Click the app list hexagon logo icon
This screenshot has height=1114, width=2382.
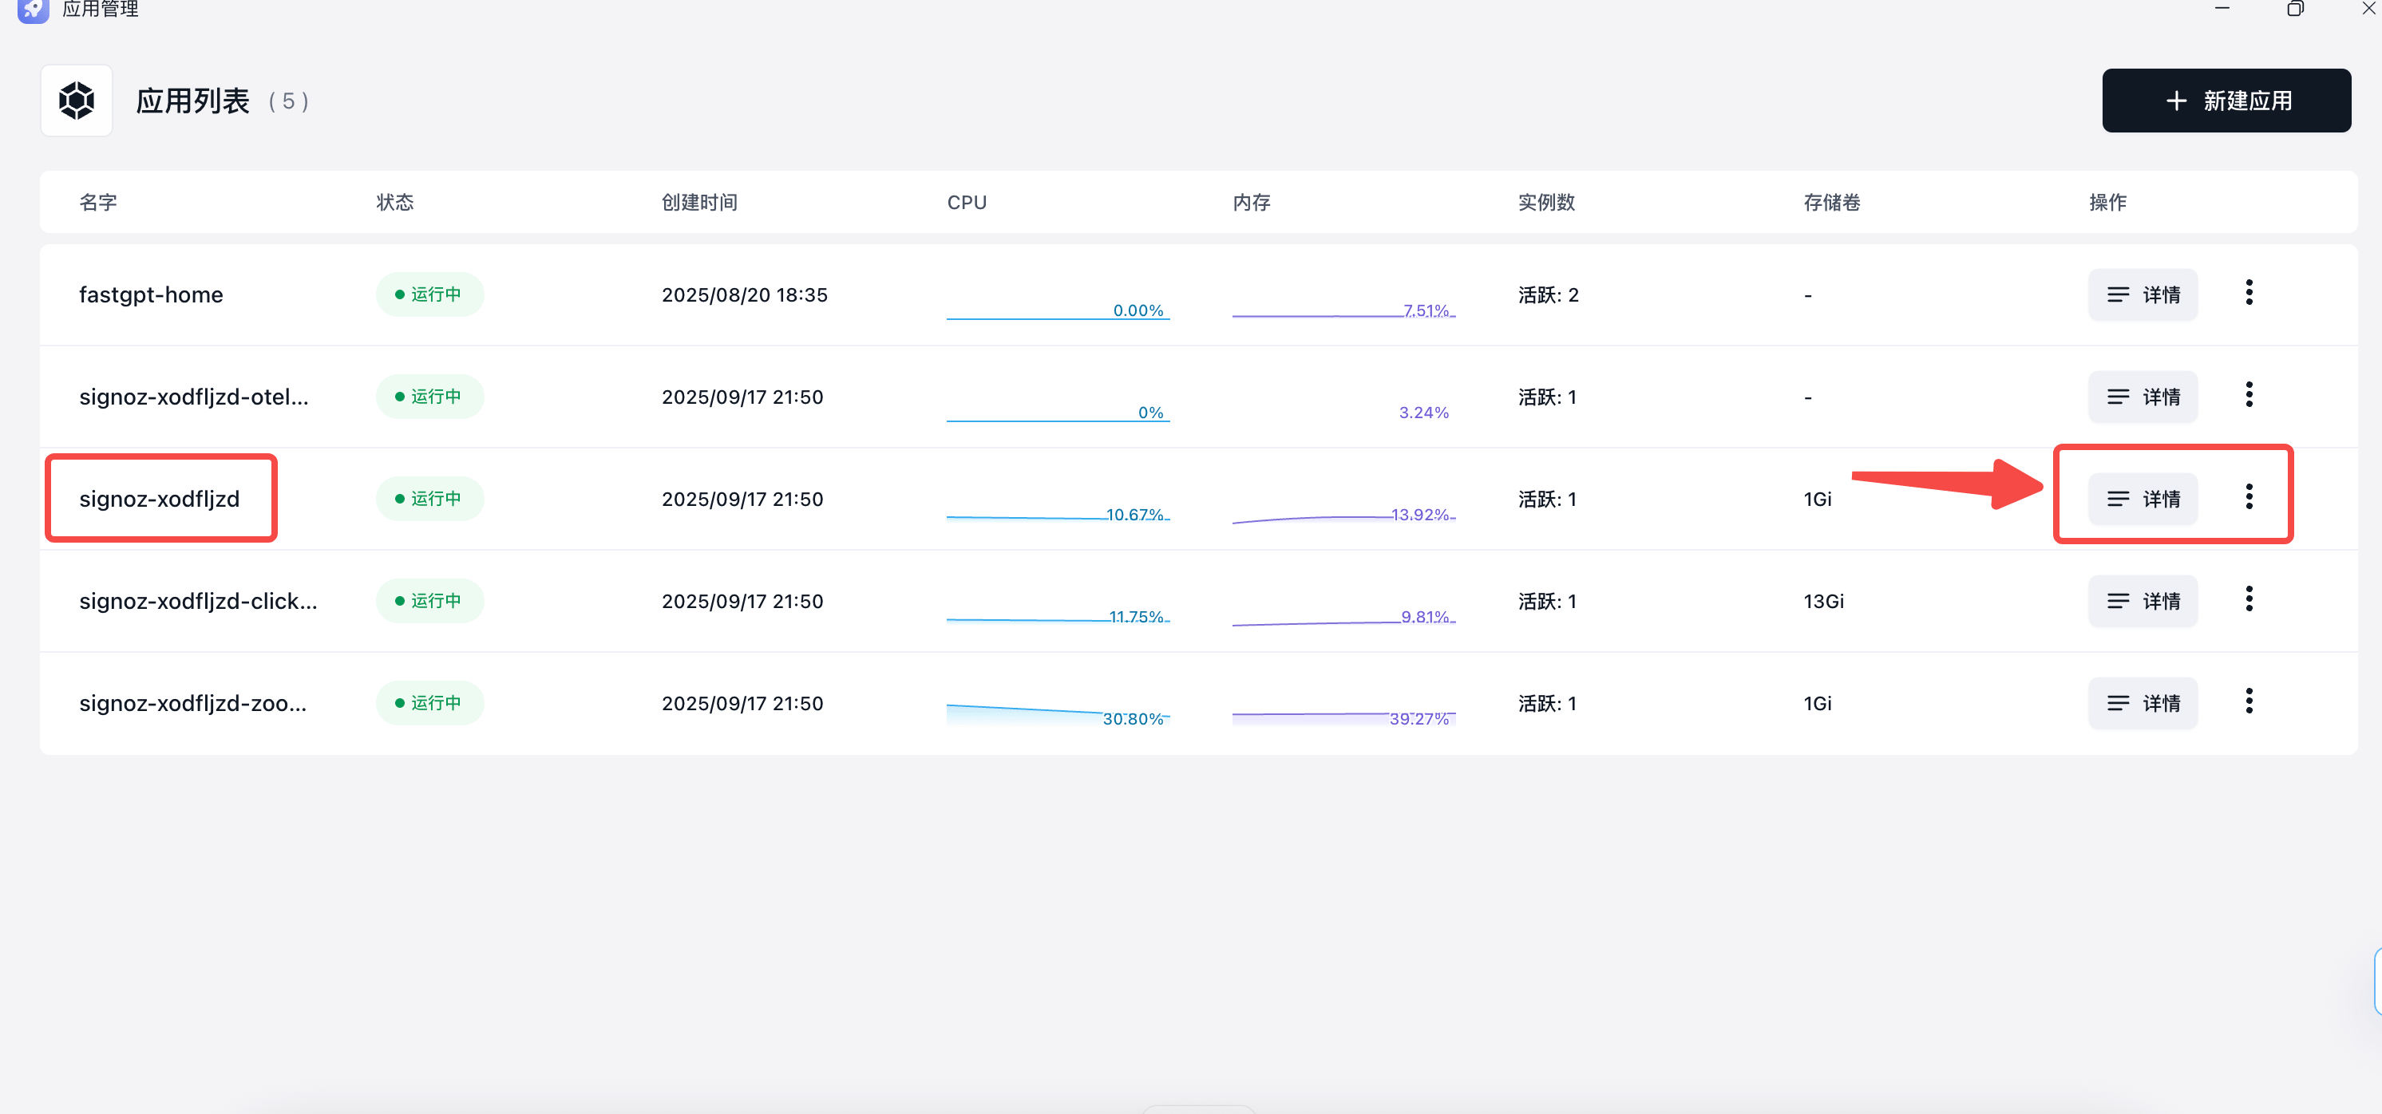[77, 101]
